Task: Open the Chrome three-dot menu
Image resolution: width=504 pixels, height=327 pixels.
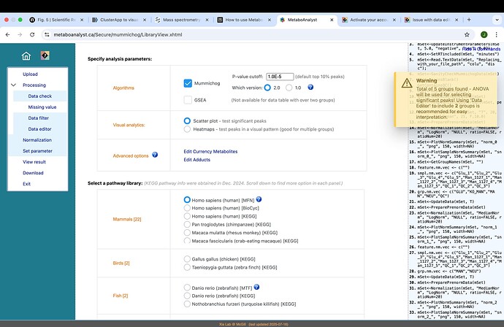Action: point(496,34)
